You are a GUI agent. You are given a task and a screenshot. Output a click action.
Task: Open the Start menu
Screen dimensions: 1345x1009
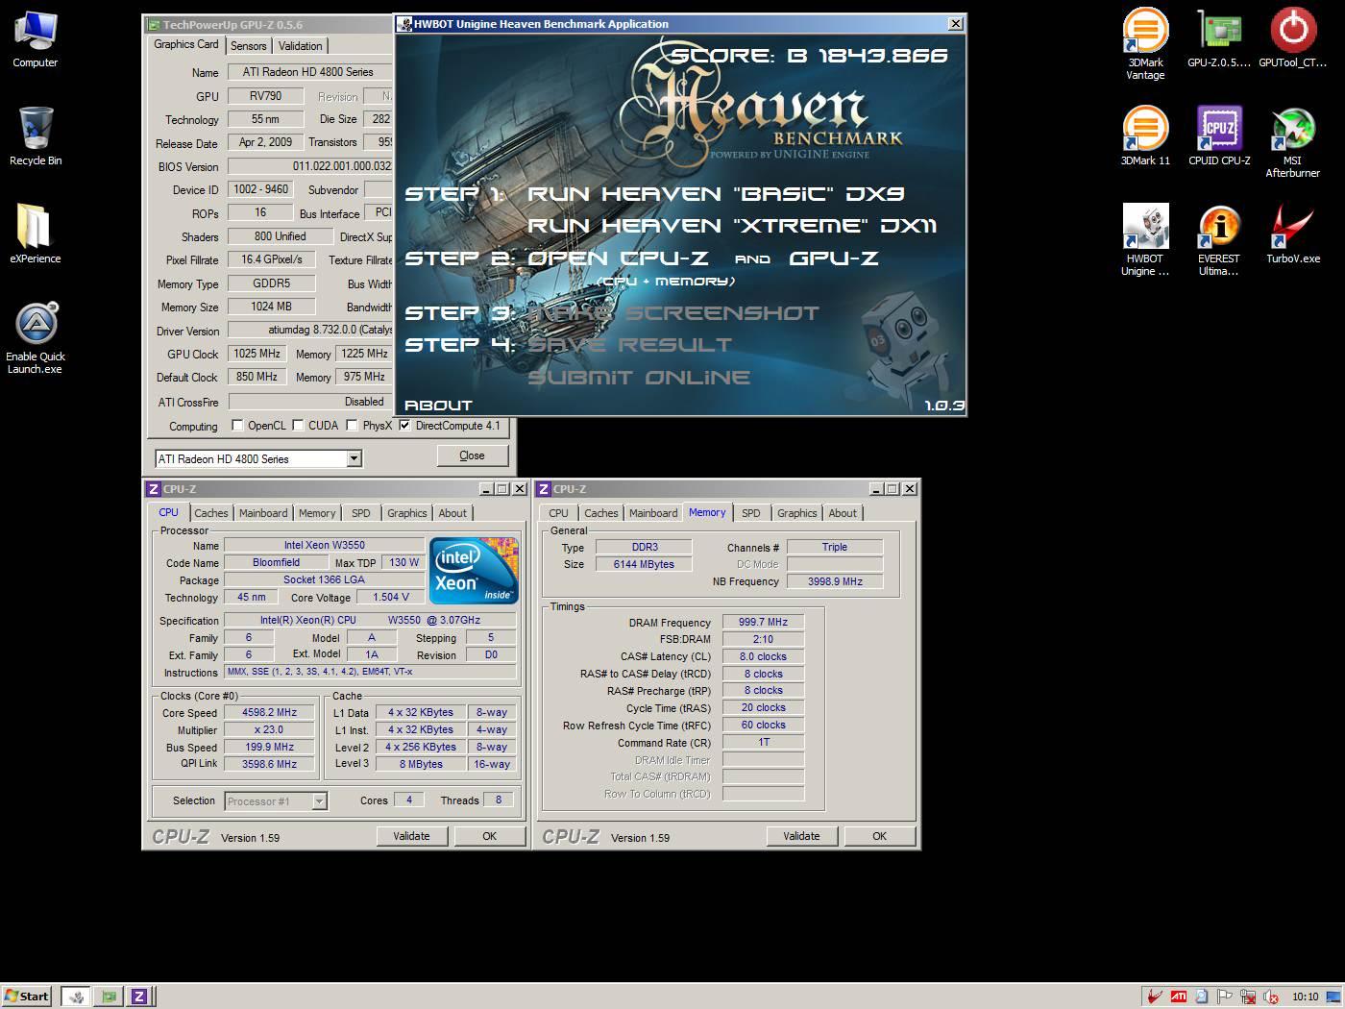pyautogui.click(x=26, y=997)
